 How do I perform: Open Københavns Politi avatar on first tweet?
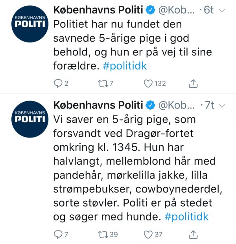click(30, 24)
